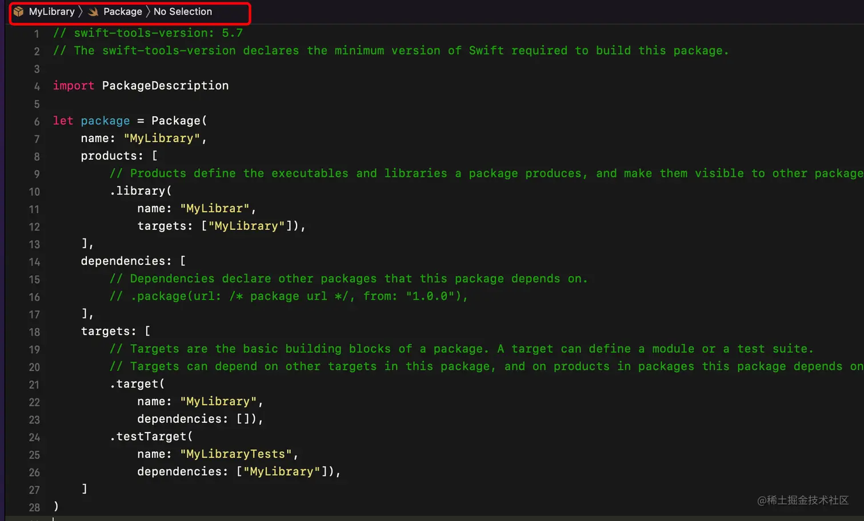Click the .package(url: comment on line 16
This screenshot has height=521, width=864.
pyautogui.click(x=289, y=296)
